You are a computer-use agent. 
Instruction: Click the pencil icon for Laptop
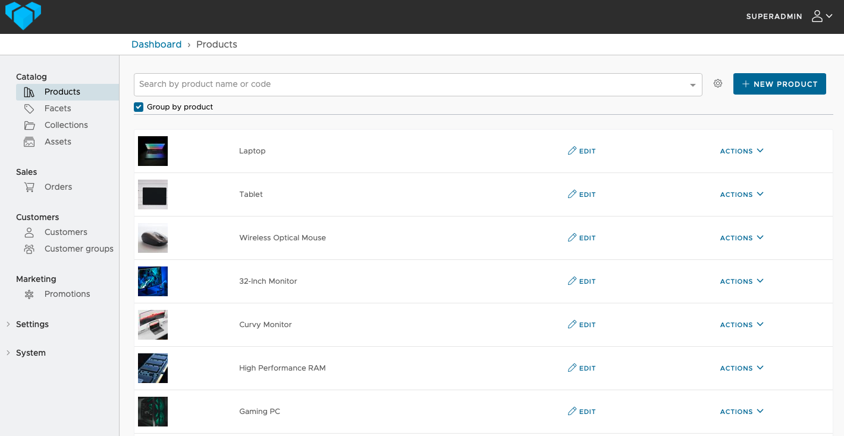click(572, 151)
